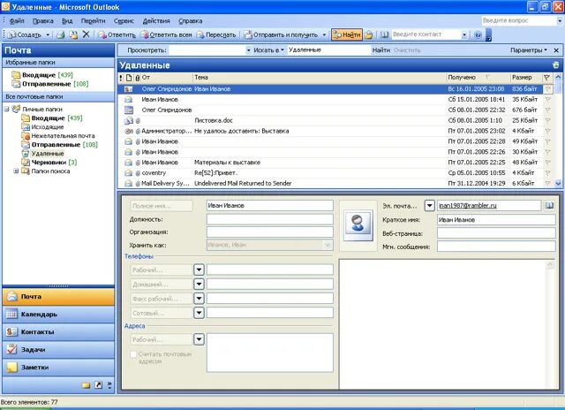Select the Исходящие folder in the tree

point(47,127)
